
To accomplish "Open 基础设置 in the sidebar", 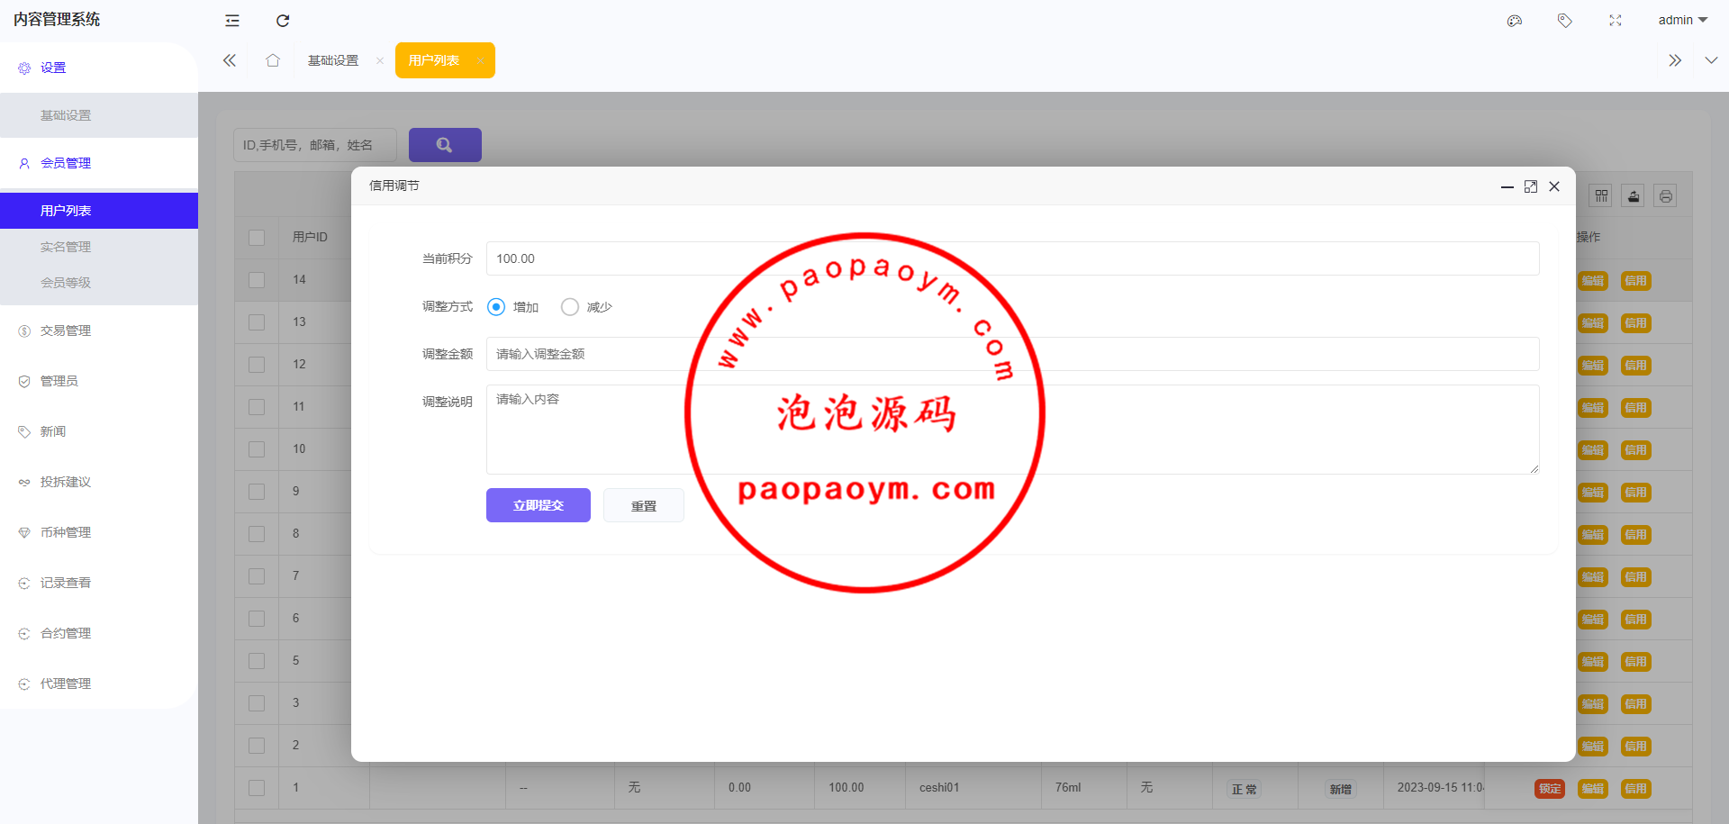I will [99, 115].
